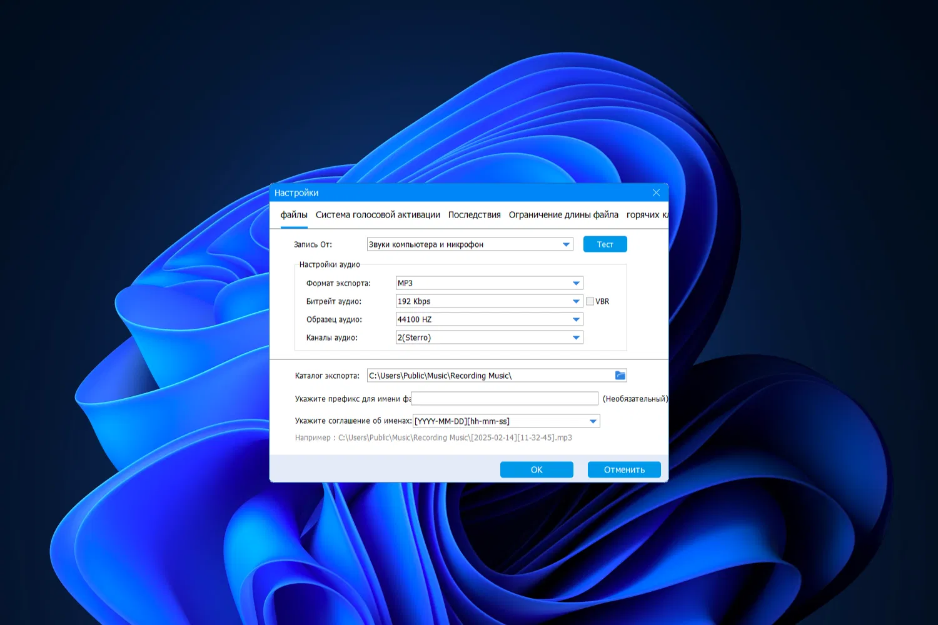Open the Битрейт аудио 192 Kbps dropdown
Screen dimensions: 938x625
pyautogui.click(x=490, y=301)
